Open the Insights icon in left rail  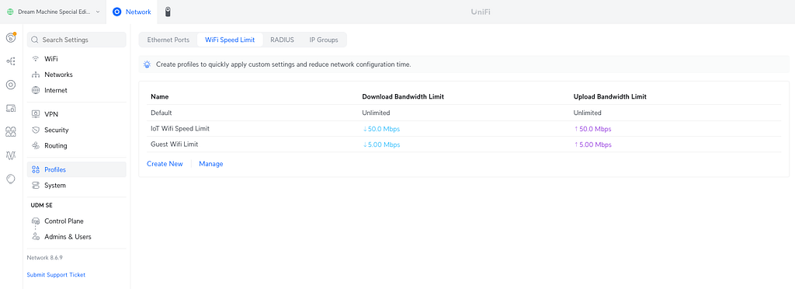11,179
